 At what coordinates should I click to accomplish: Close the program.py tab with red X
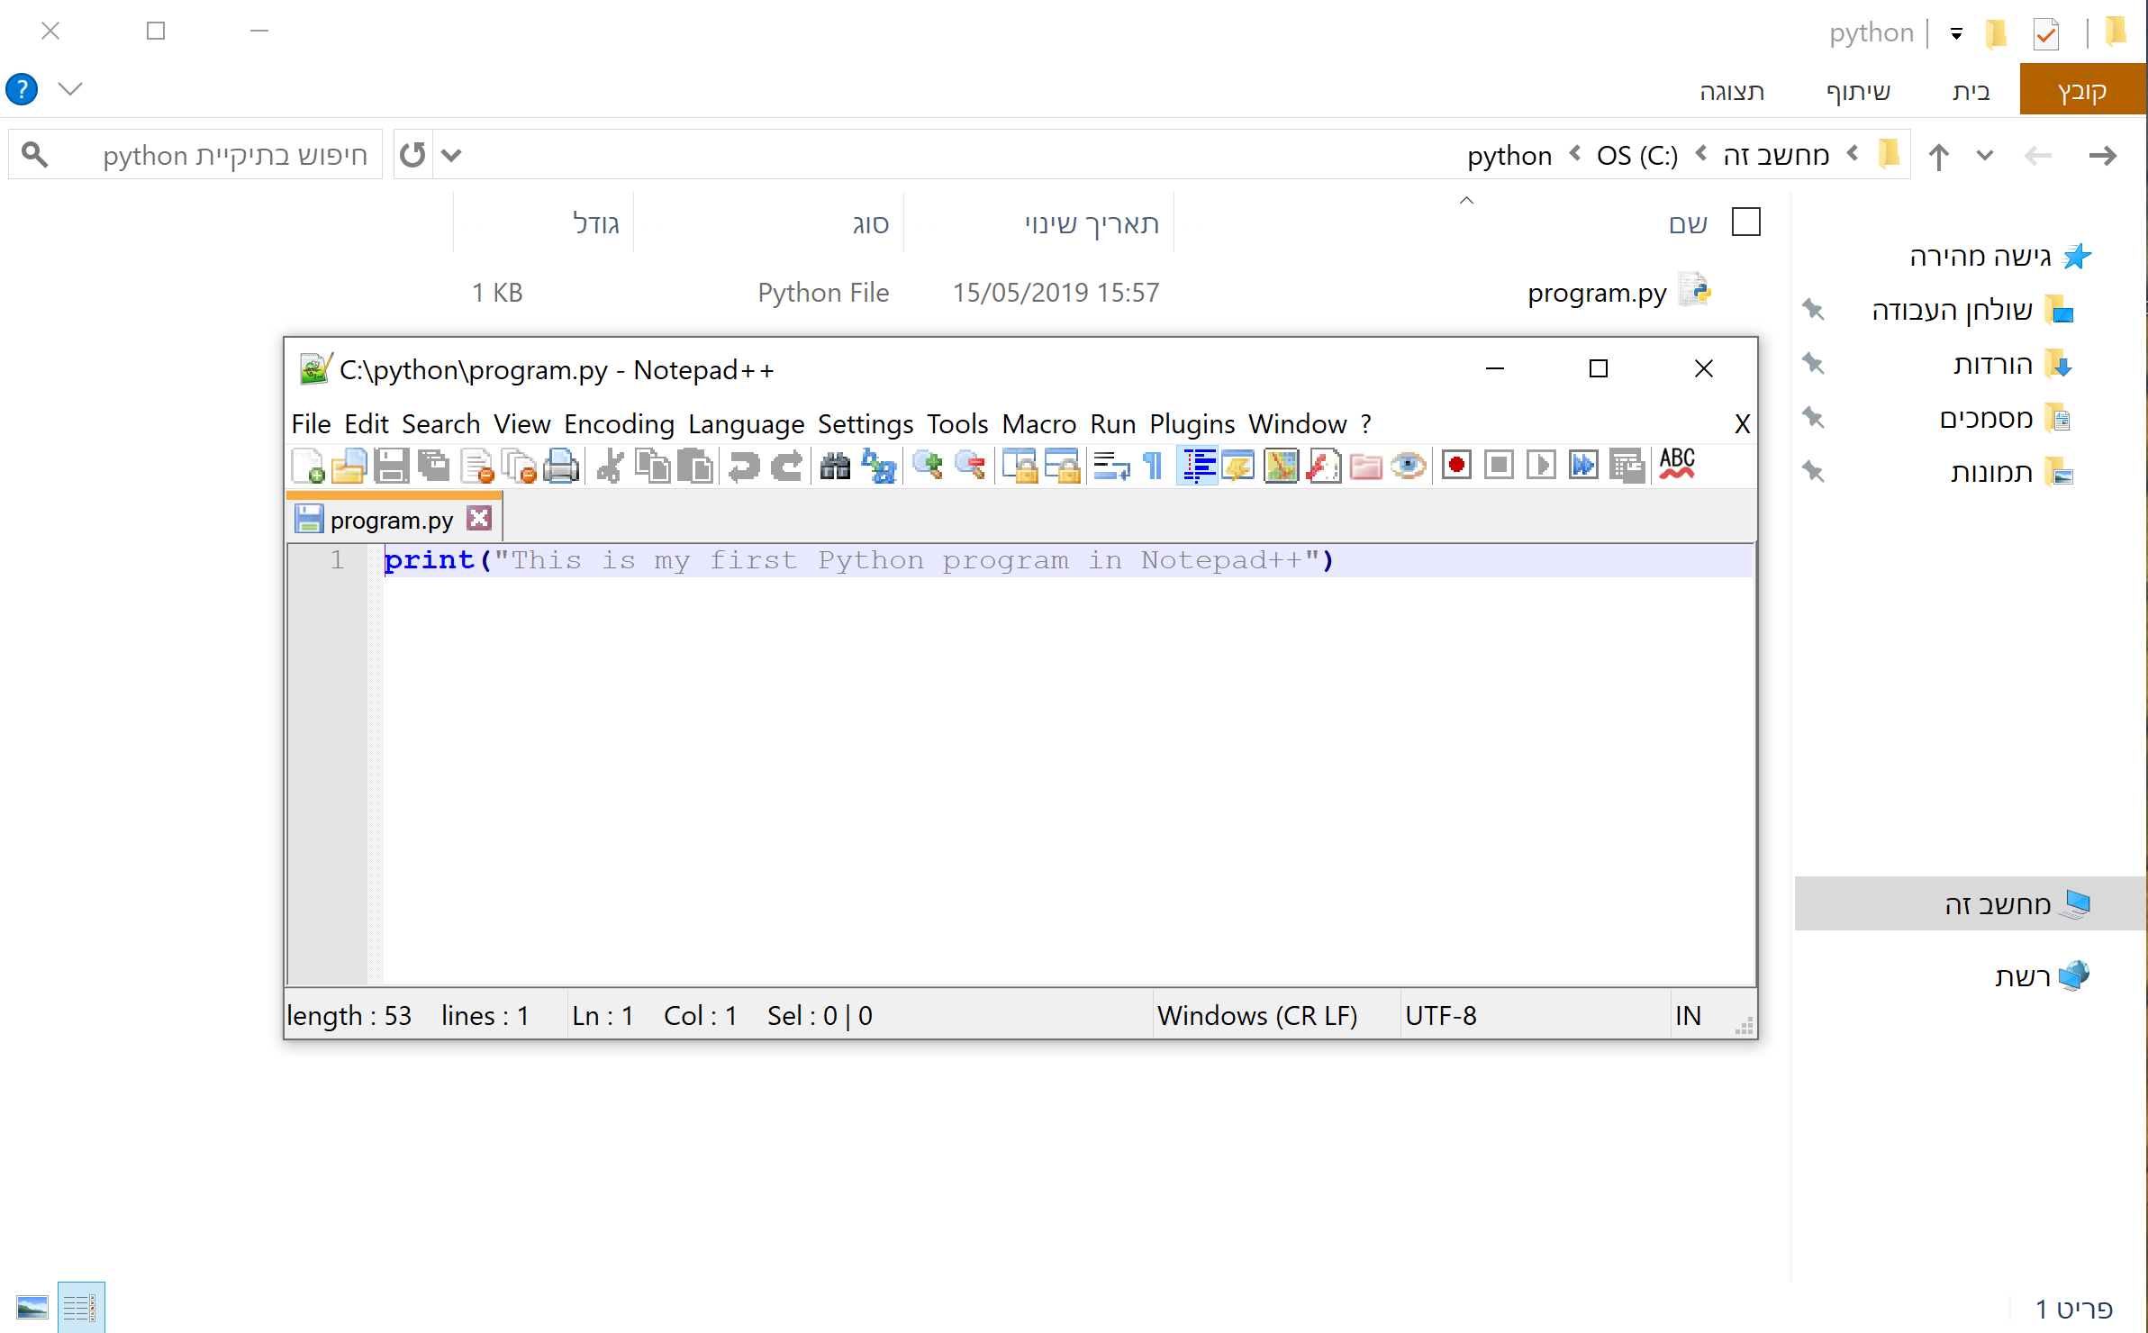(479, 519)
